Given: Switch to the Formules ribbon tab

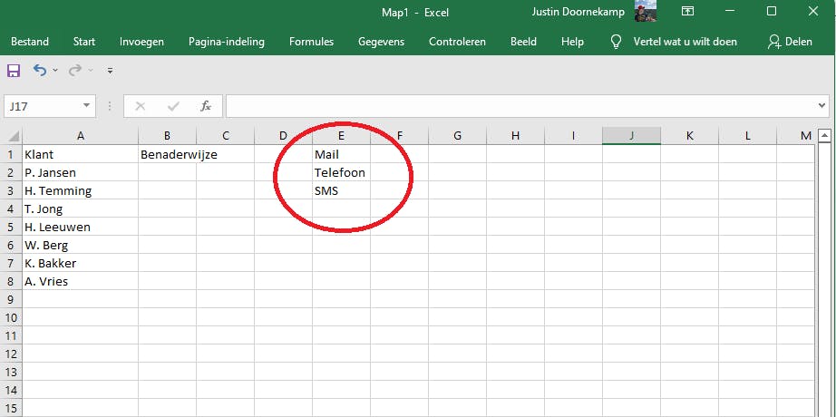Looking at the screenshot, I should [x=311, y=42].
